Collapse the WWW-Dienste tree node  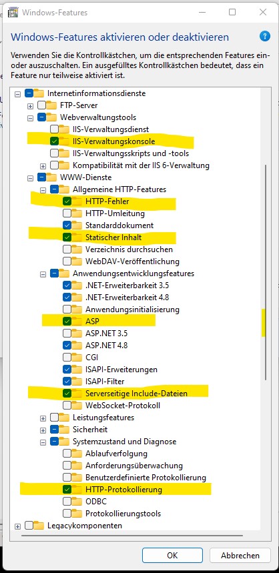30,178
